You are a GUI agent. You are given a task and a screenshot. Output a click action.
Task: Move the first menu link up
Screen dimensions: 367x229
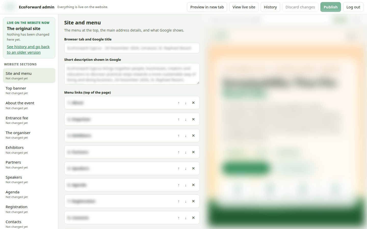point(179,103)
